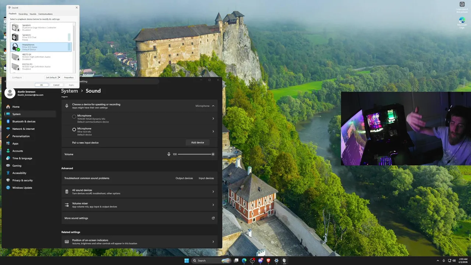Select XB273 GX NVIDIA audio device
Screen dimensions: 471x265
point(40,57)
